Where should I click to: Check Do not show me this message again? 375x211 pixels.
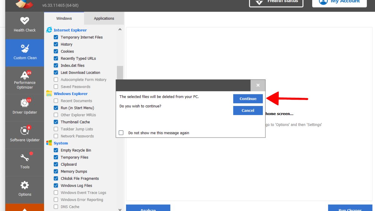click(121, 133)
